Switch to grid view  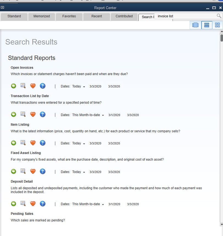point(217,25)
